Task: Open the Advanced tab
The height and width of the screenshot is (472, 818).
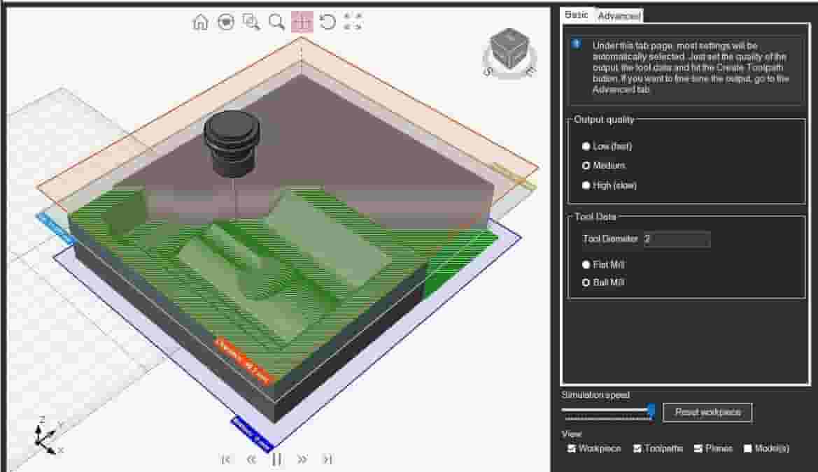Action: tap(619, 14)
